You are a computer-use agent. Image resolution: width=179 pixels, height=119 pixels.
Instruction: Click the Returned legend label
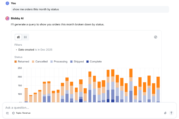tap(23, 61)
